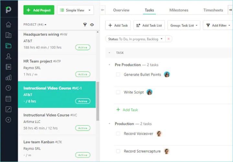Viewport: 233px width, 162px height.
Task: Select the Law team Kanban project
Action: pos(57,148)
